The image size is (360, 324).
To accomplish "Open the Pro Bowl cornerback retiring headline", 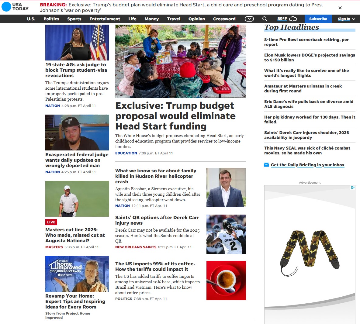I will coord(306,42).
